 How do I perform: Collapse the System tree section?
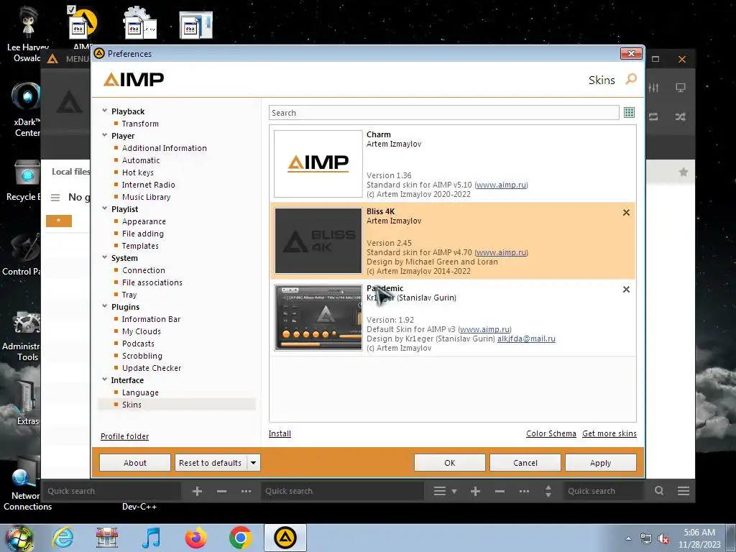[105, 257]
